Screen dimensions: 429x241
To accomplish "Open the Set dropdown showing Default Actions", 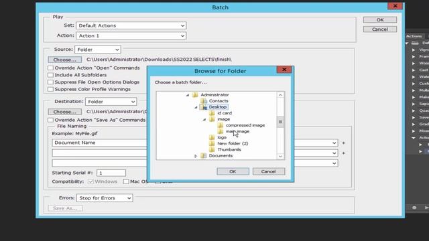I will click(x=131, y=25).
